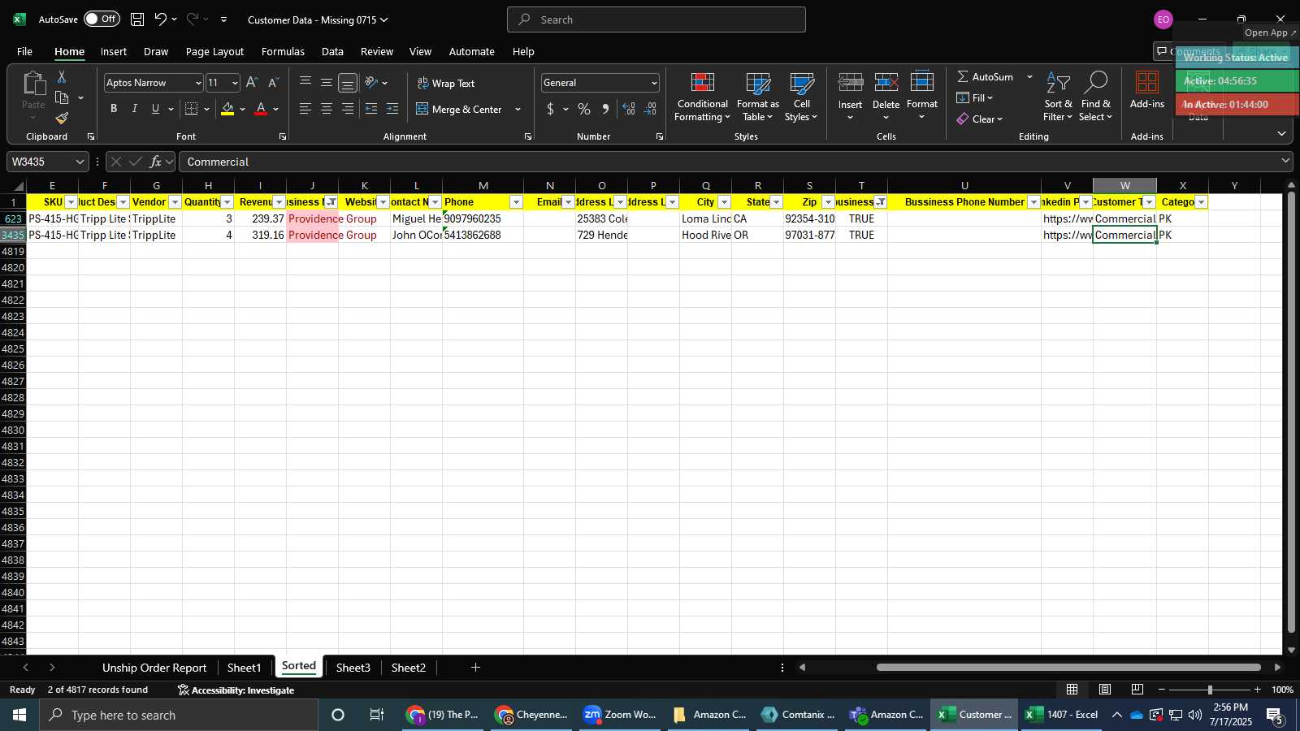Open Add-ins icon in ribbon

coord(1146,90)
